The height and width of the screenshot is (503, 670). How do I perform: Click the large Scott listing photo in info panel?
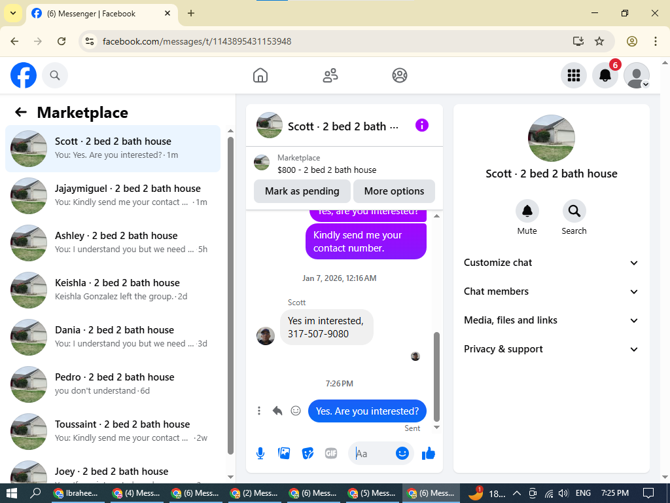[x=551, y=138]
